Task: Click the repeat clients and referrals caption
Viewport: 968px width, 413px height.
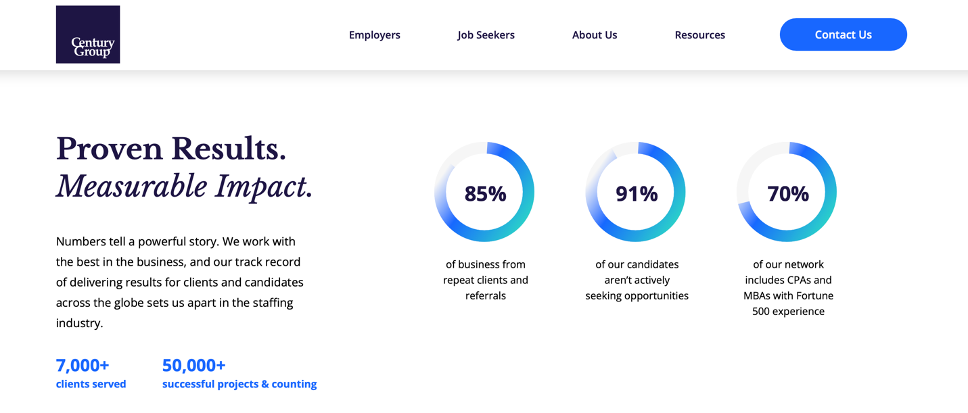Action: point(485,280)
